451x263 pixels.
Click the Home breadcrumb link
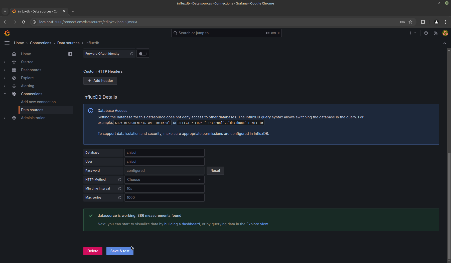click(19, 43)
